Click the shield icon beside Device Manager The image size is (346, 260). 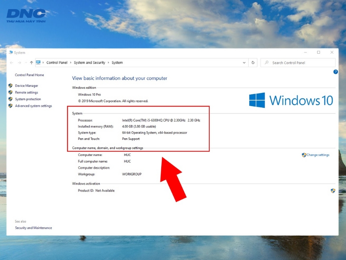point(10,85)
